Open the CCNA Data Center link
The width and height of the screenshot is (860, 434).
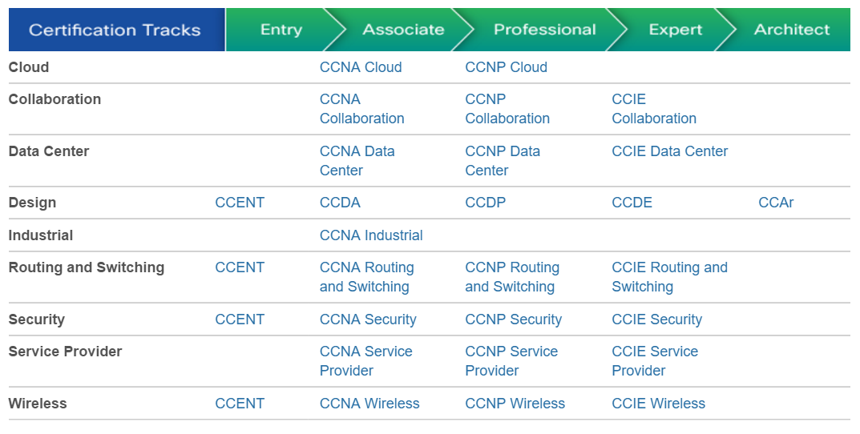pos(357,161)
